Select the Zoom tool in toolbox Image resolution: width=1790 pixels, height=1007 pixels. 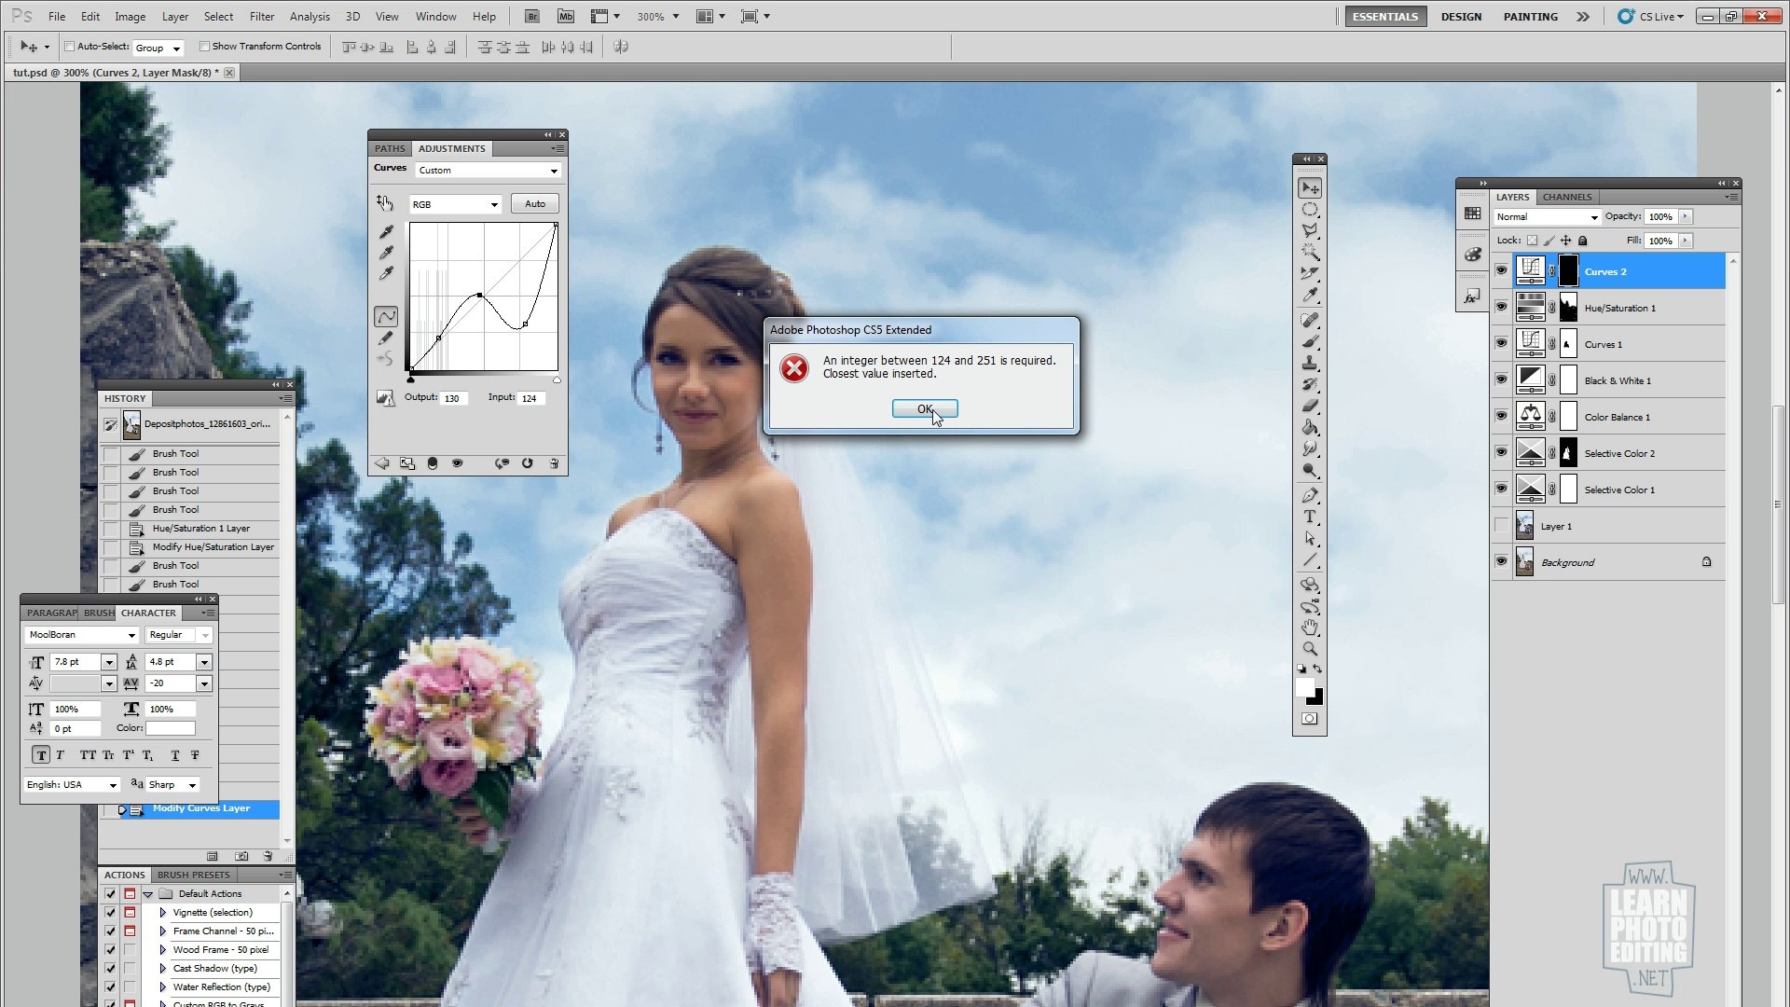click(x=1310, y=649)
